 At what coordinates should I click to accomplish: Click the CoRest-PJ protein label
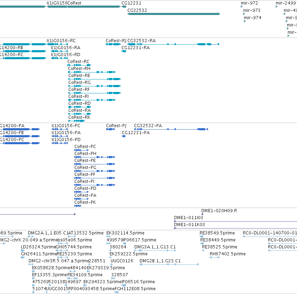pos(116,126)
